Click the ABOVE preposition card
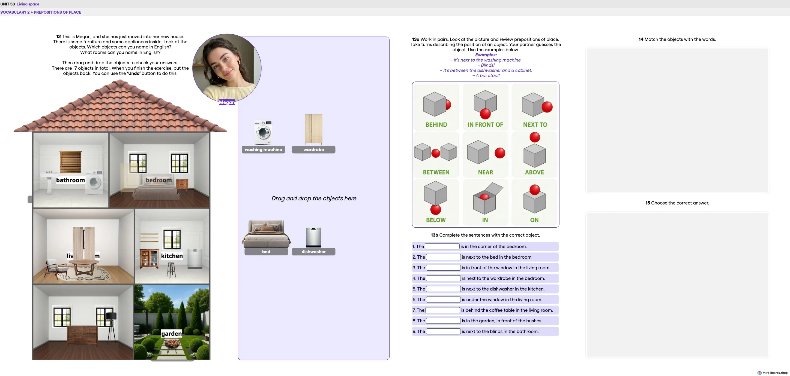The height and width of the screenshot is (376, 790). (535, 155)
